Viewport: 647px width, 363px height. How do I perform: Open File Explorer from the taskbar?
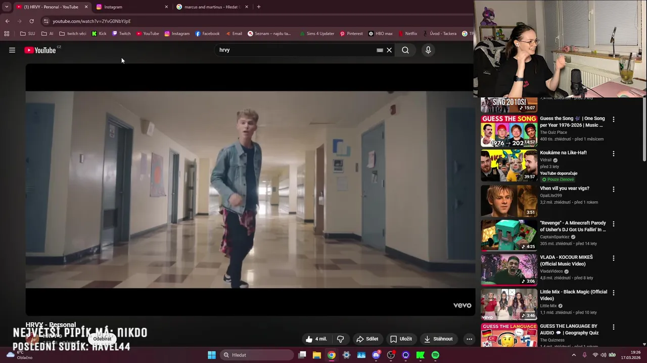pyautogui.click(x=316, y=355)
